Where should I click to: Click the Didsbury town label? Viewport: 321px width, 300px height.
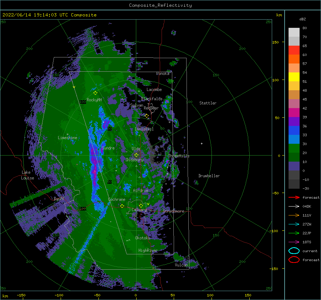click(134, 160)
